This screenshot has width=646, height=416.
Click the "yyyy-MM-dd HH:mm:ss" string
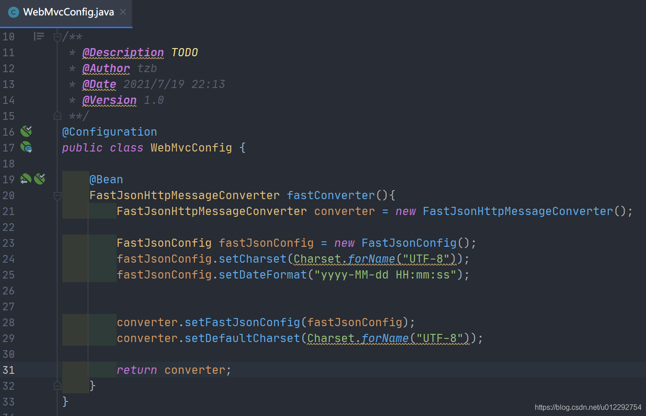click(x=386, y=275)
